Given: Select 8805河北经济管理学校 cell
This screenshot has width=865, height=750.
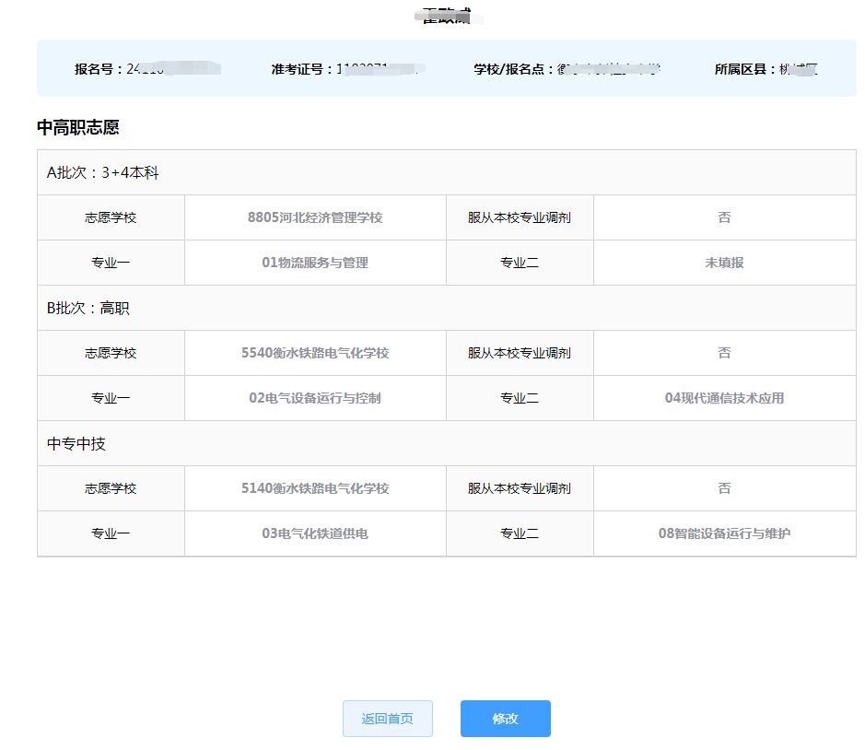Looking at the screenshot, I should pos(315,217).
